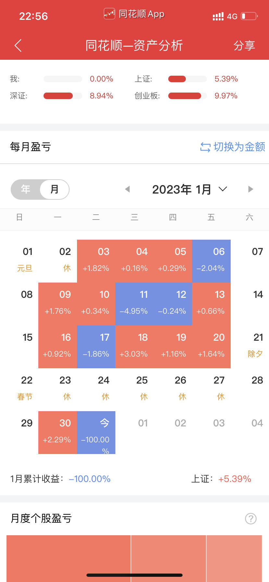Go to previous month arrow
The width and height of the screenshot is (269, 582).
click(127, 189)
